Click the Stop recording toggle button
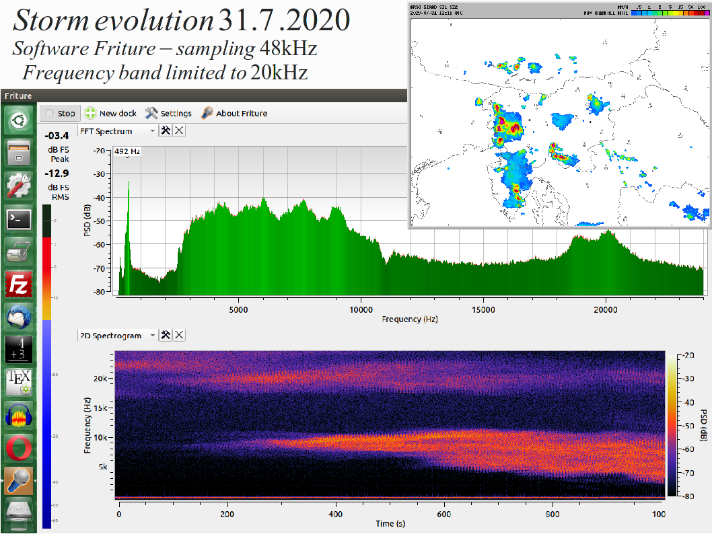This screenshot has height=534, width=712. pos(59,113)
